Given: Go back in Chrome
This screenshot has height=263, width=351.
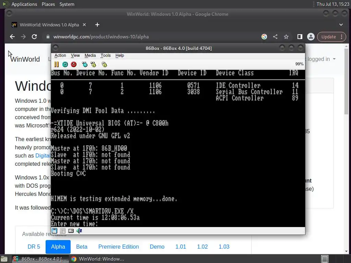Looking at the screenshot, I should 12,37.
